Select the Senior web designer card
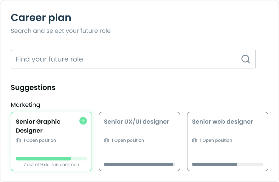279x182 pixels. [227, 141]
